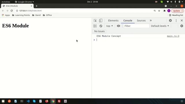Viewport: 185px width, 104px height.
Task: Close the DevTools panel
Action: (182, 21)
